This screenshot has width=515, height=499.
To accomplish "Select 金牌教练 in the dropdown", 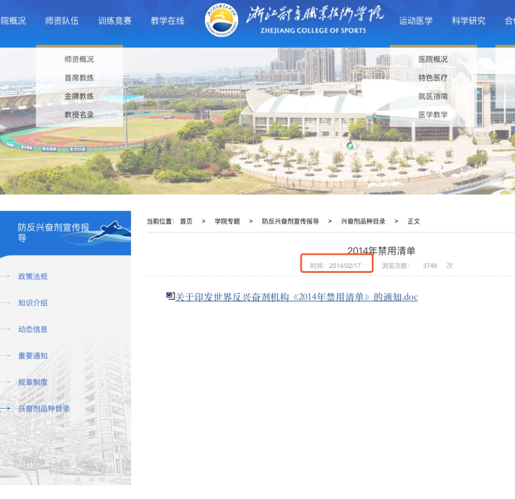I will (79, 96).
